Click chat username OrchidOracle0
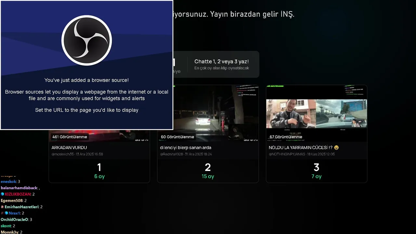This screenshot has width=416, height=234. 14,219
